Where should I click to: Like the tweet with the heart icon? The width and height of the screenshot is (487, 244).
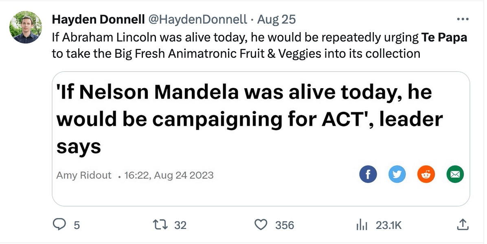[260, 224]
